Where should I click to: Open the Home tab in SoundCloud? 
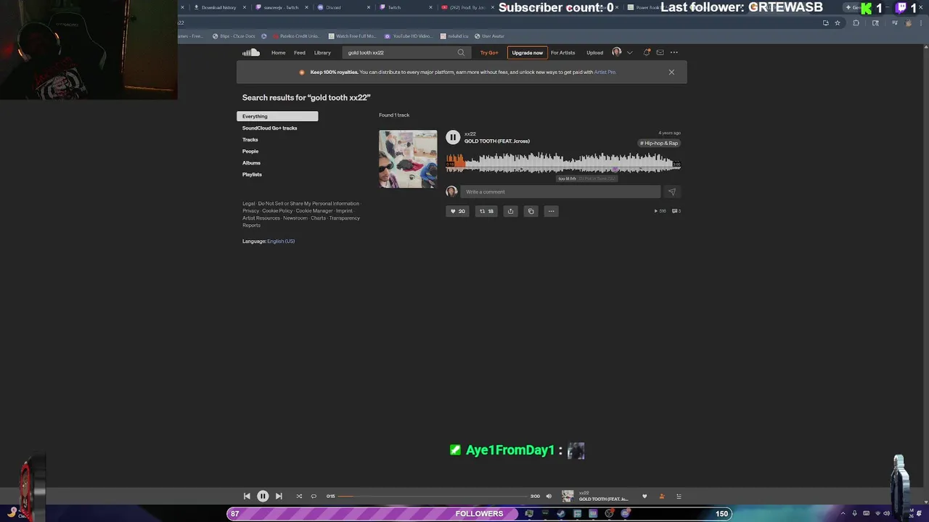pyautogui.click(x=278, y=52)
